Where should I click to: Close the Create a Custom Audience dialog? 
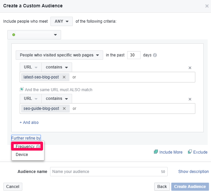click(207, 6)
